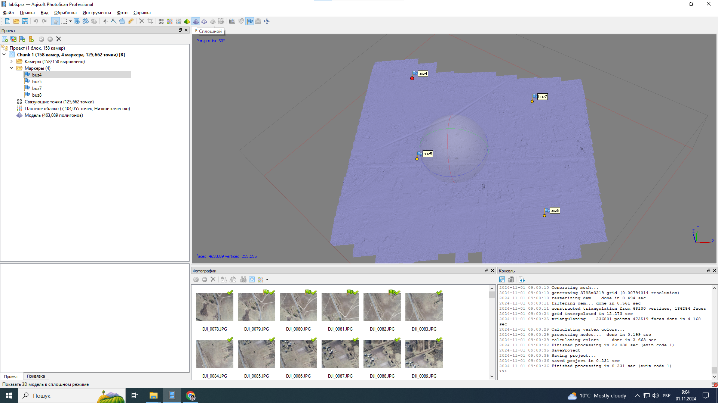Click the buz8 marker label in viewport
Viewport: 718px width, 403px height.
555,210
